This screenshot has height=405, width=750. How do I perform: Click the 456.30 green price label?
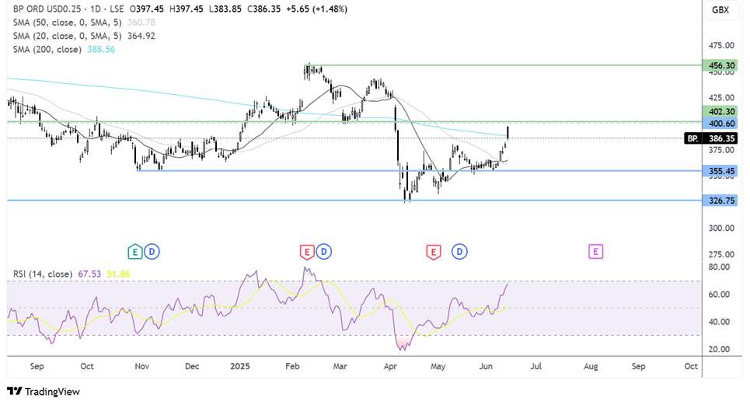click(x=720, y=65)
